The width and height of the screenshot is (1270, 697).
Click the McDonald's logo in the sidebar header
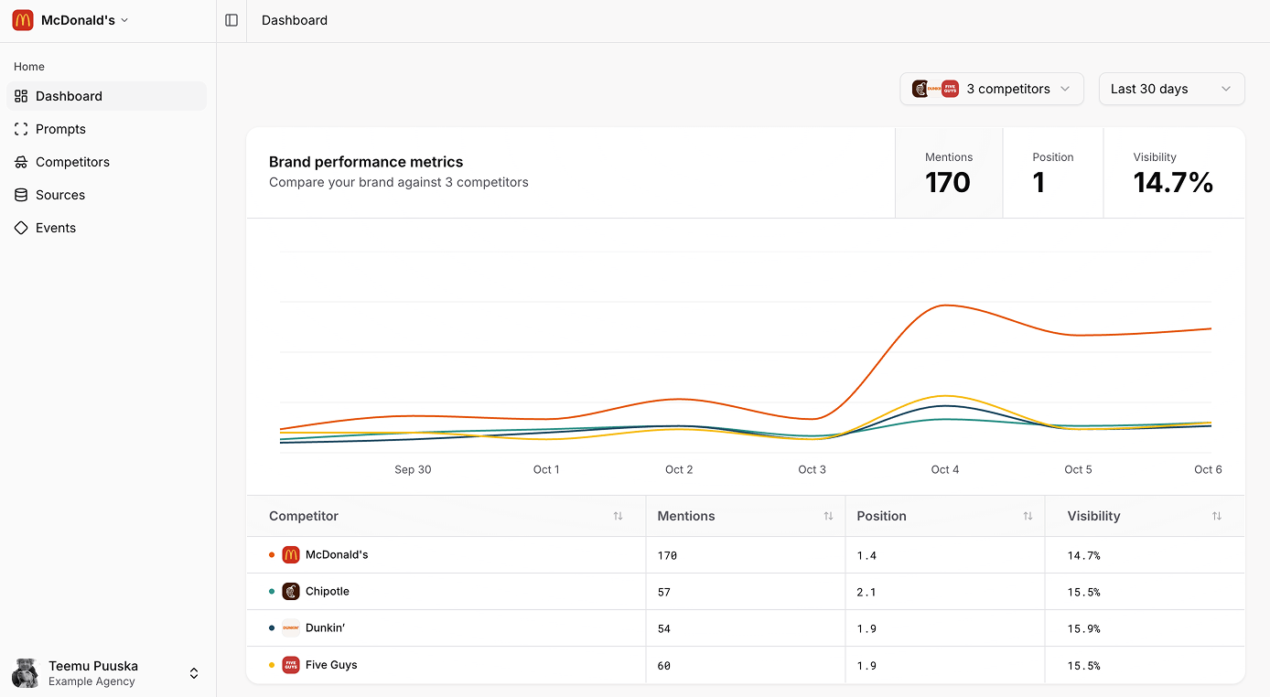(x=22, y=19)
